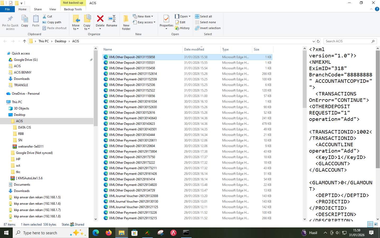Click inside the Search ACIS field
This screenshot has height=238, width=380.
348,41
